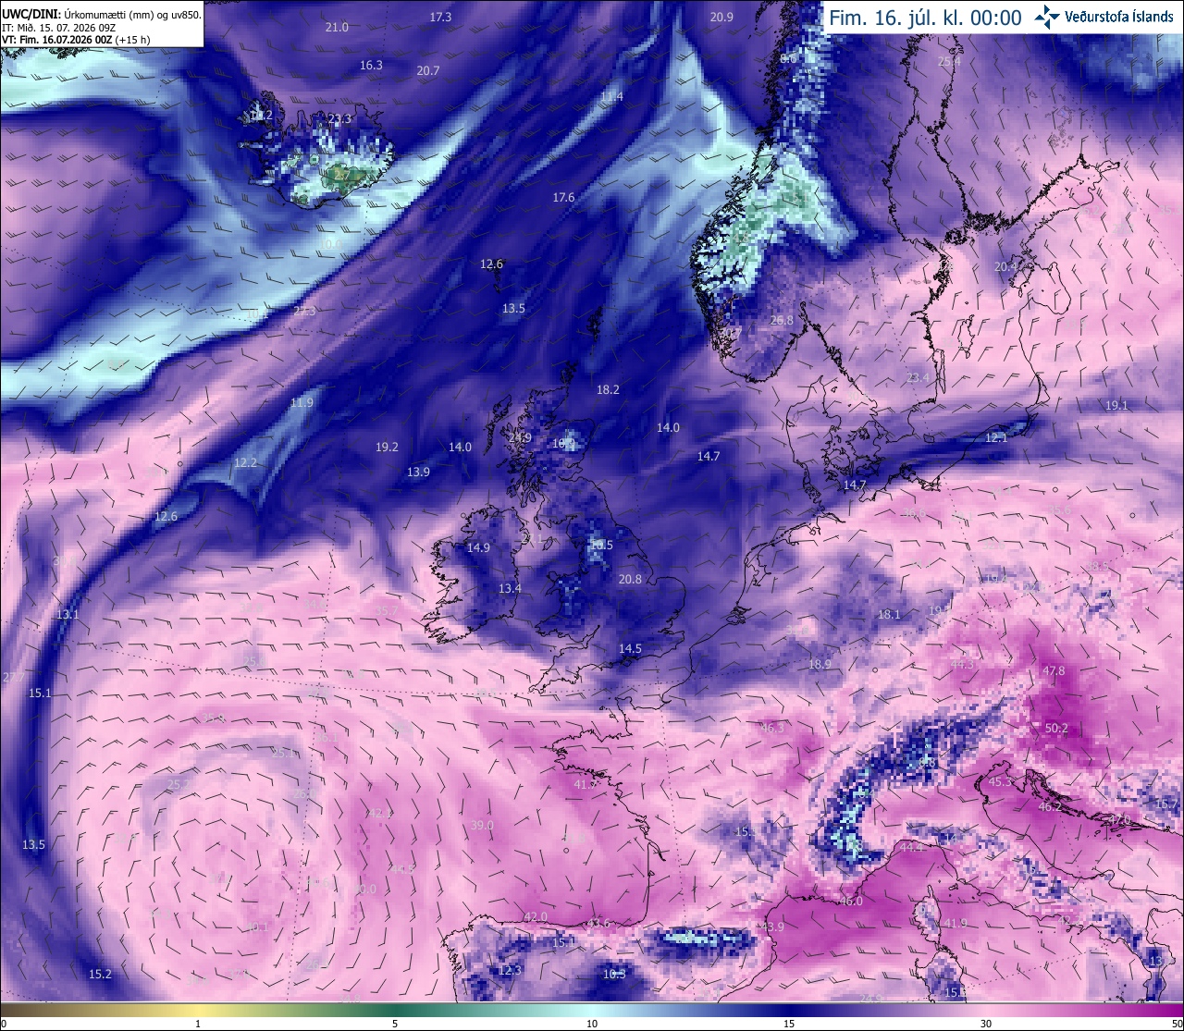
Task: Pick the 30 mark on the color scale
Action: pos(986,1024)
